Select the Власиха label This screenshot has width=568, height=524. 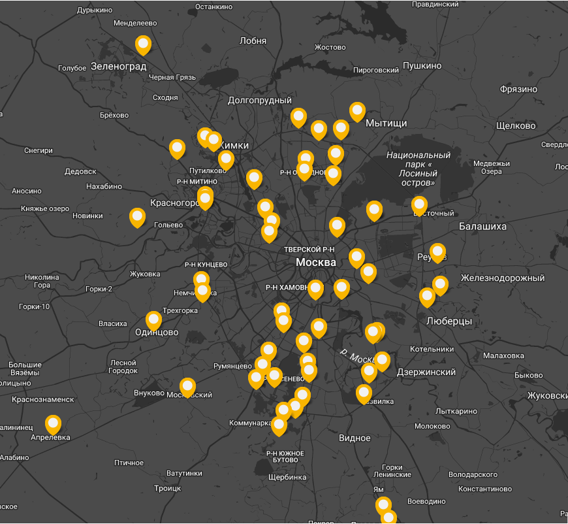point(113,324)
